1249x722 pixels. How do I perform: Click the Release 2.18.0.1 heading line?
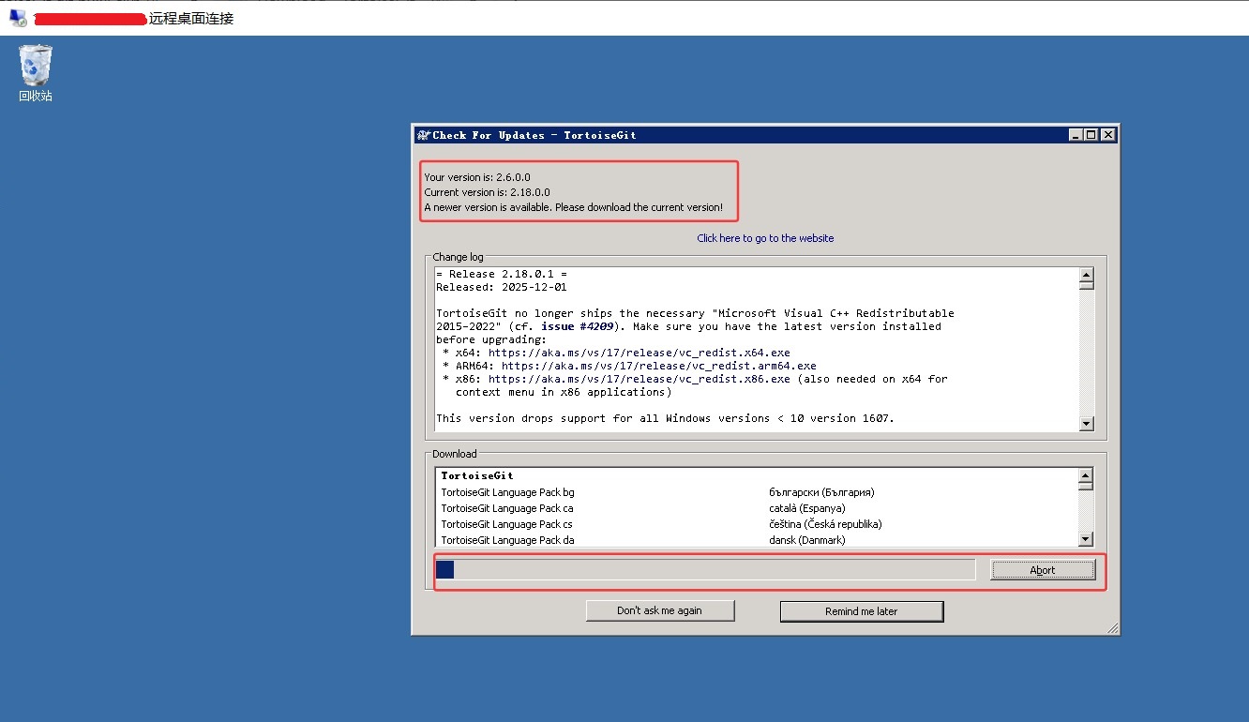pyautogui.click(x=502, y=274)
